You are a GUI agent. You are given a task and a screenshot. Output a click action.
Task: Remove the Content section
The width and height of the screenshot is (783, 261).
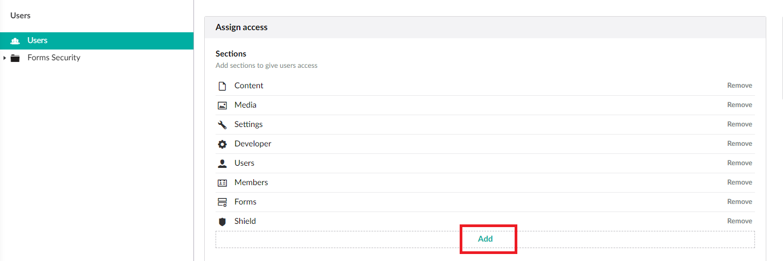pyautogui.click(x=739, y=86)
